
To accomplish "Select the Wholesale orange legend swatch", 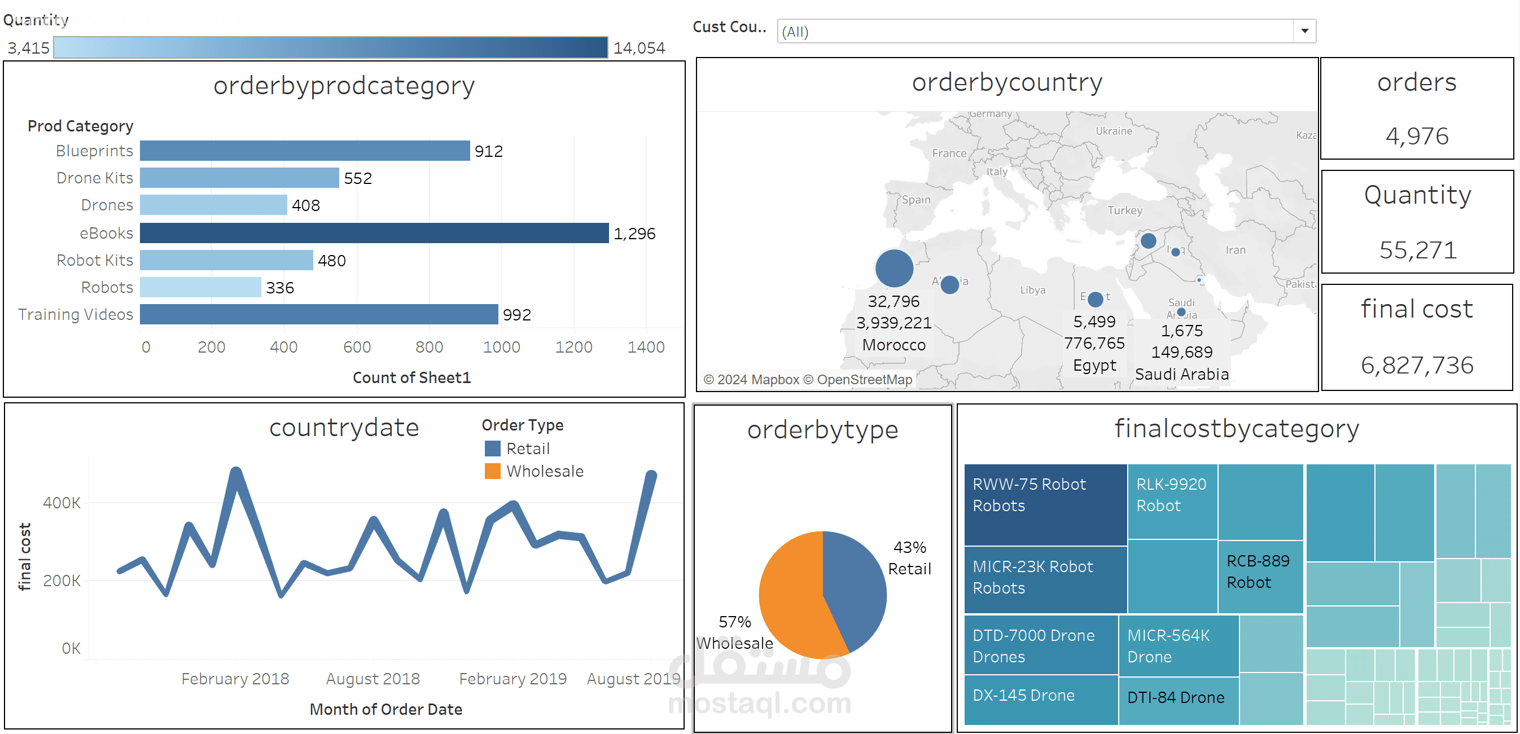I will click(492, 471).
